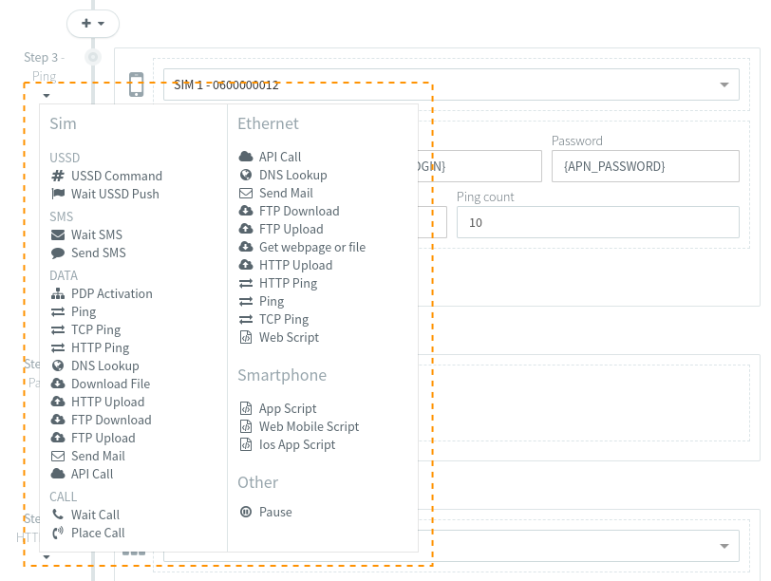Click the code file icon for App Script
Viewport: 771px width, 581px height.
(246, 408)
